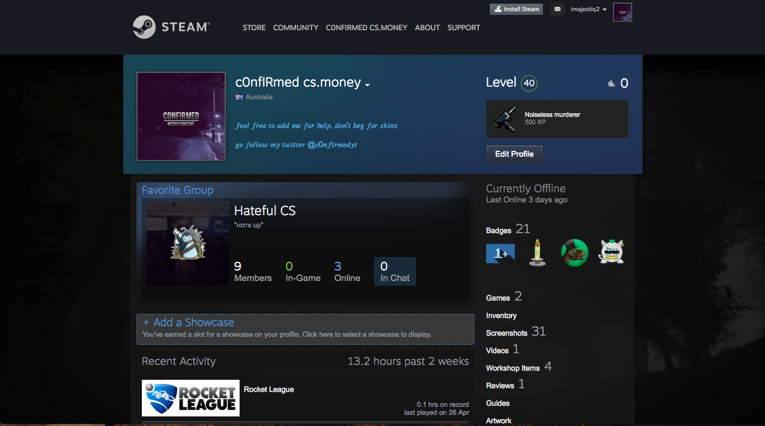Image resolution: width=765 pixels, height=426 pixels.
Task: Click the 'feel free to add me' summary line
Action: [317, 126]
